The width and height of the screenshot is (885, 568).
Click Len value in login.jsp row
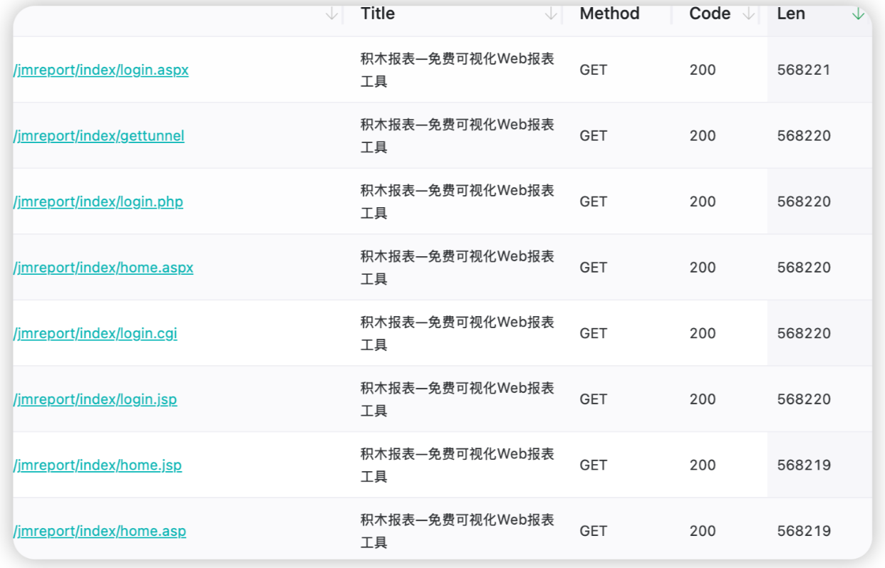[804, 399]
